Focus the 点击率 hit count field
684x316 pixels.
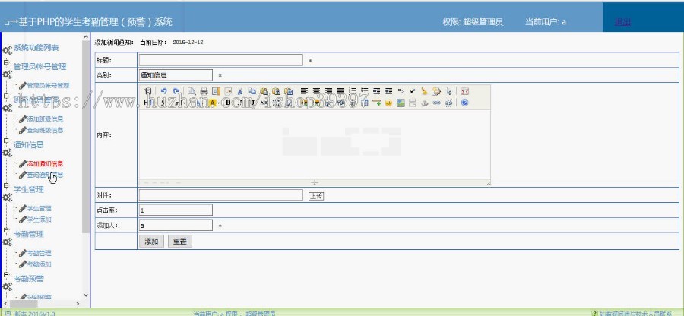click(176, 210)
